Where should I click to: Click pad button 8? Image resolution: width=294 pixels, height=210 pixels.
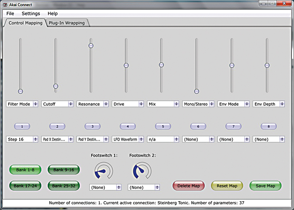(x=268, y=126)
